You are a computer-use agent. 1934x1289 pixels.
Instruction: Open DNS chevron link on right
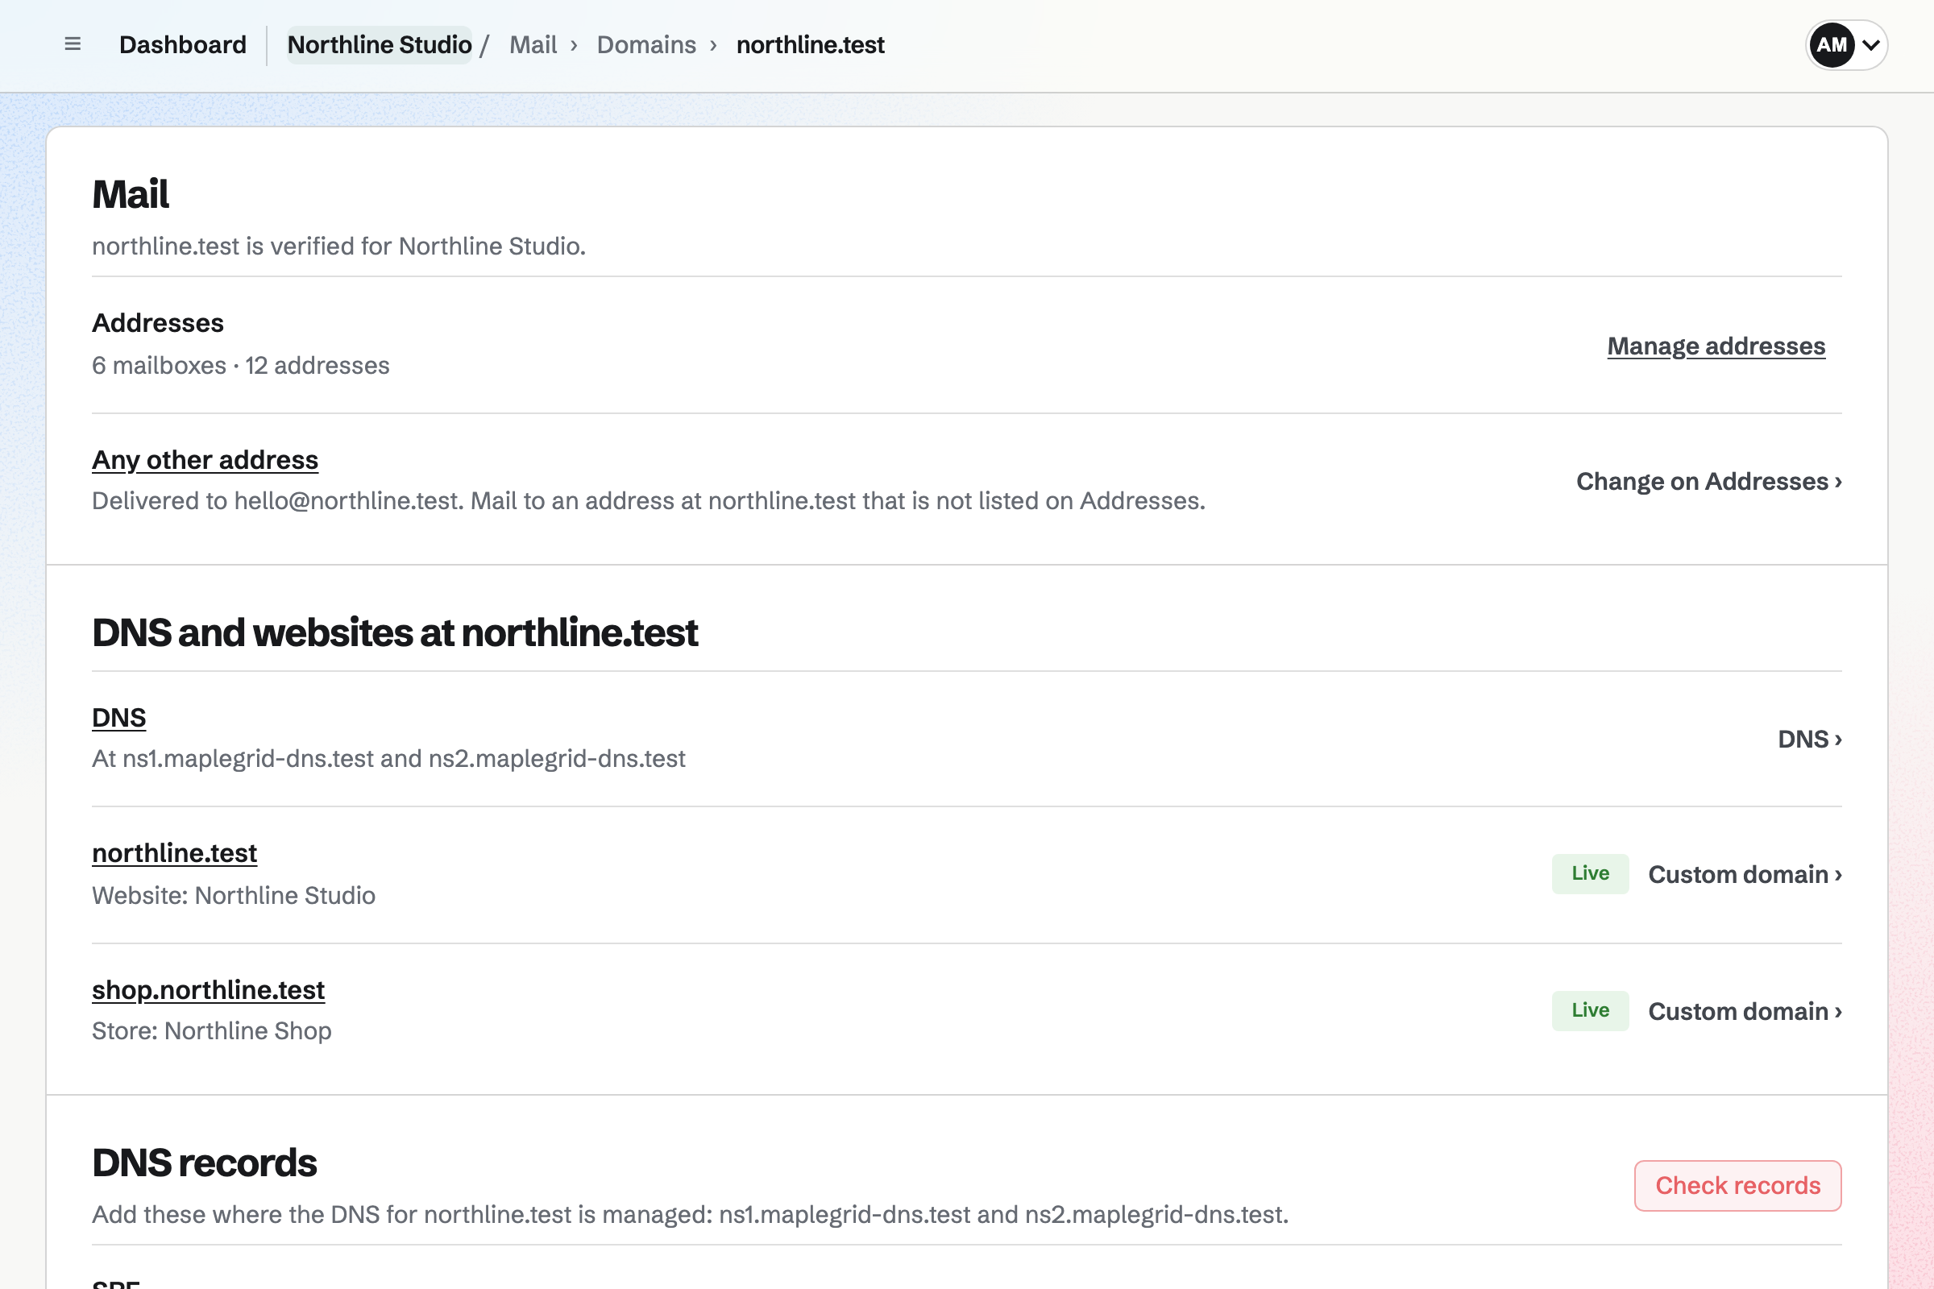tap(1810, 739)
